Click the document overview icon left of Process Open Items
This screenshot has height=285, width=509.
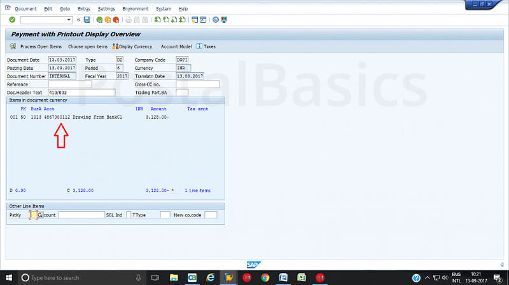(13, 46)
